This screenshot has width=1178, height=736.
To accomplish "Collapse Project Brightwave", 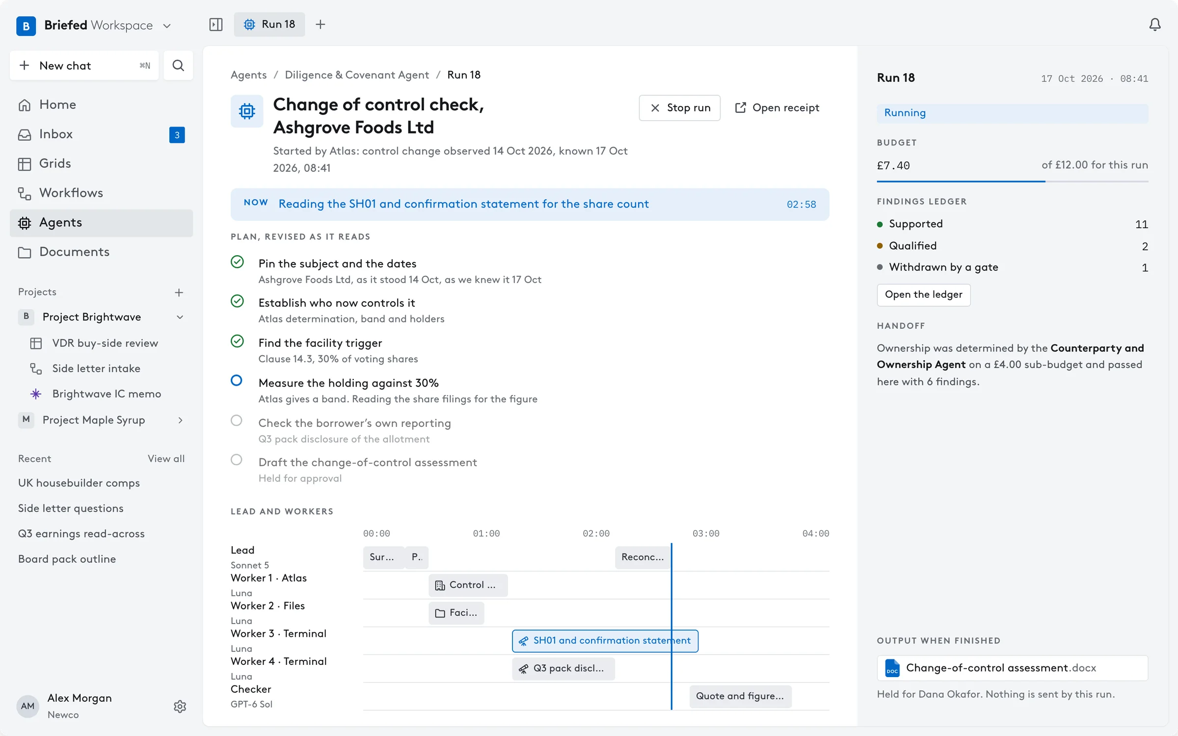I will click(x=180, y=317).
